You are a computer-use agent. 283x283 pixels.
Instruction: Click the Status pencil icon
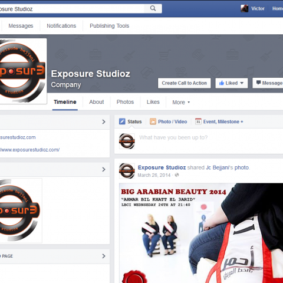coord(122,121)
